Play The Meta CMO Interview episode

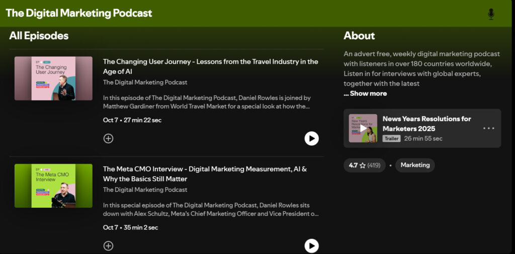pyautogui.click(x=311, y=245)
